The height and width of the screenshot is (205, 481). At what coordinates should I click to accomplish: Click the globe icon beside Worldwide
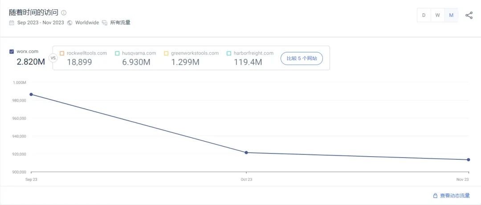[x=69, y=23]
